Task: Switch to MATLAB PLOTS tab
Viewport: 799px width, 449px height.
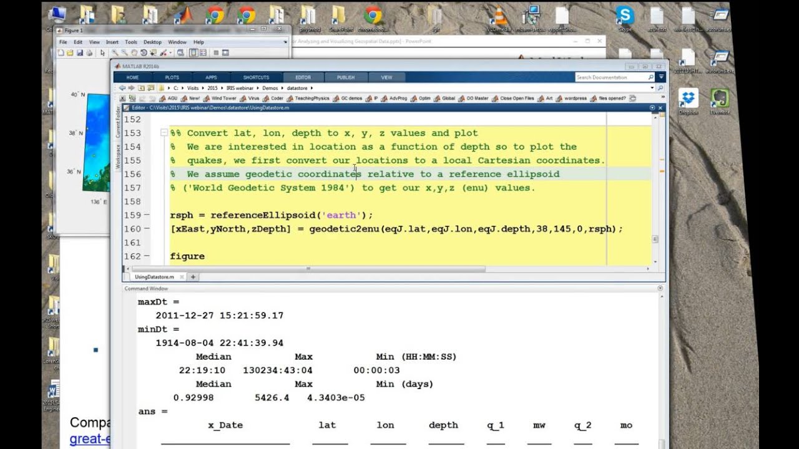Action: [172, 77]
